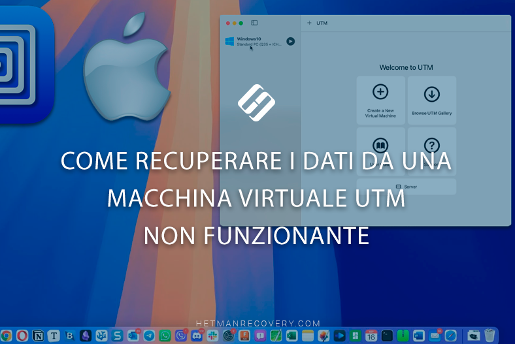This screenshot has height=344, width=515.
Task: Open Google Chrome from the dock
Action: point(6,336)
